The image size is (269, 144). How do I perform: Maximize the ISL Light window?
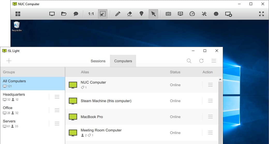(205, 51)
